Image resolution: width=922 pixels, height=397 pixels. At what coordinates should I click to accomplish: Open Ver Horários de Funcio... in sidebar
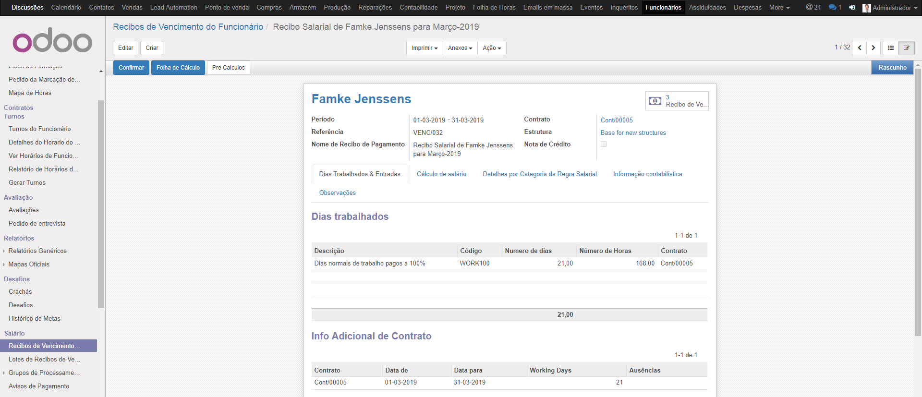coord(43,156)
